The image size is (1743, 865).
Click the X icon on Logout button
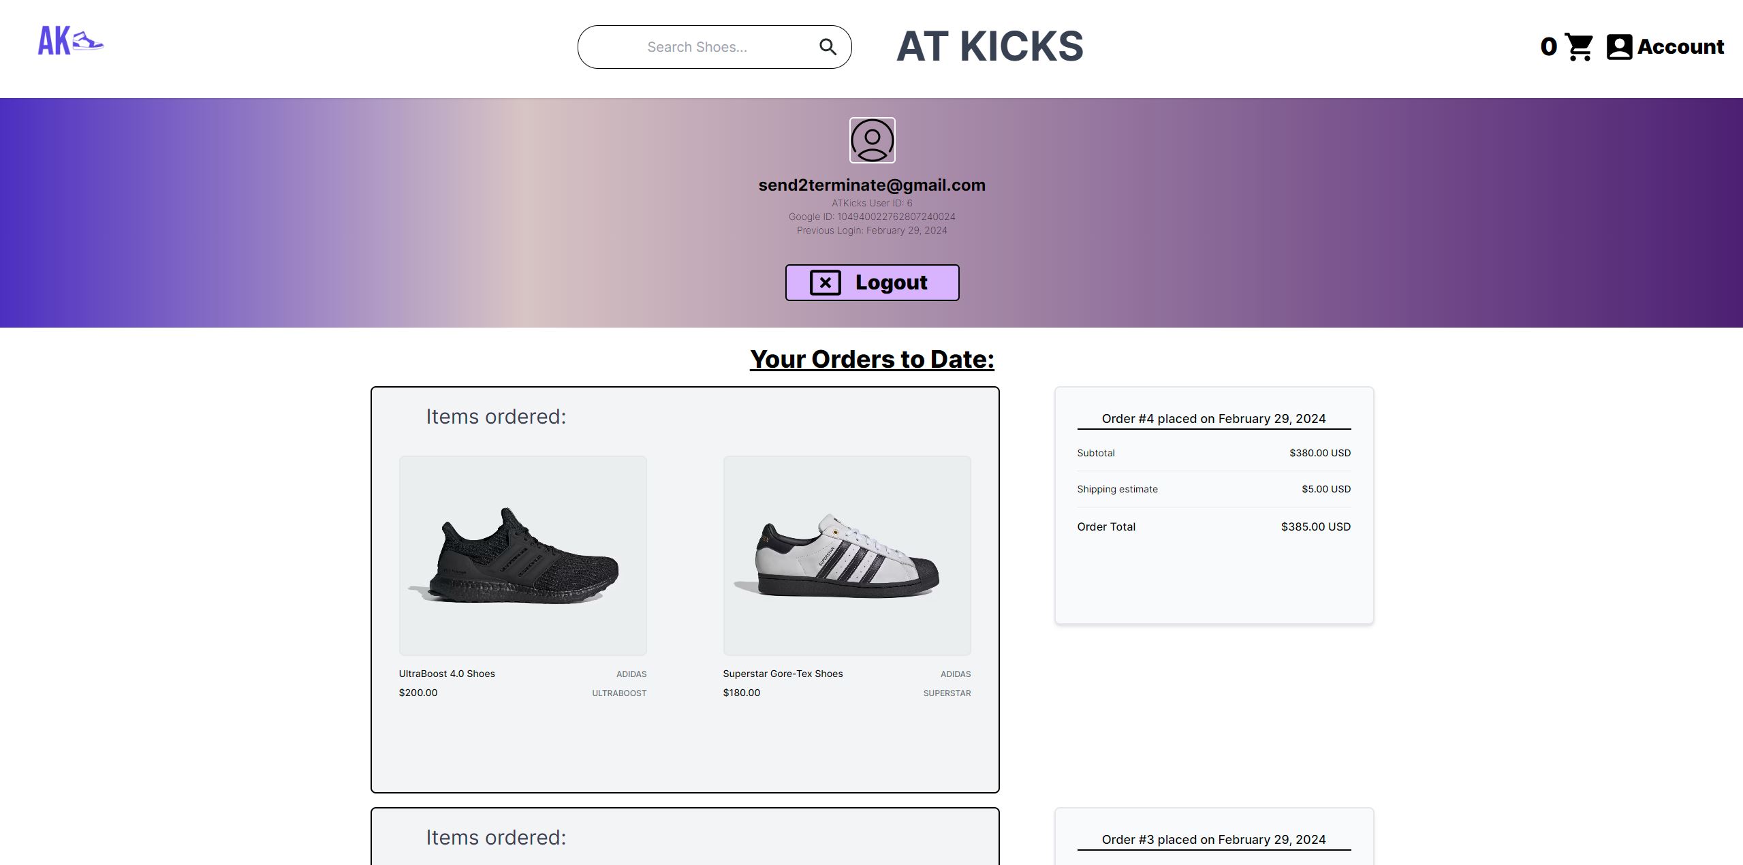(x=825, y=283)
